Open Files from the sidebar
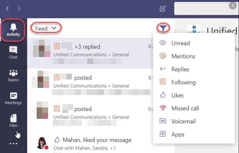Viewport: 239px width, 153px height. pos(13,121)
